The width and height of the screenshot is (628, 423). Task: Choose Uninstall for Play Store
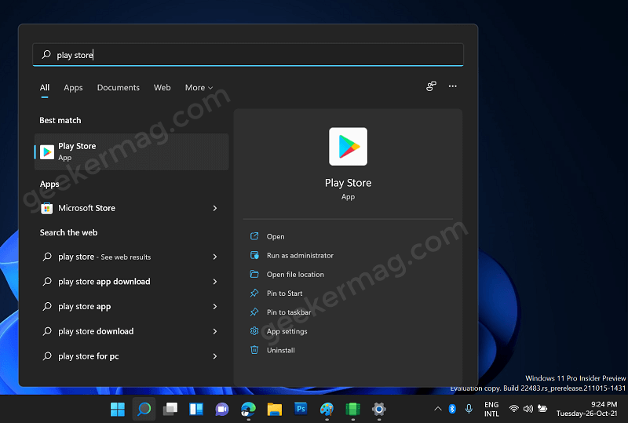click(x=281, y=350)
